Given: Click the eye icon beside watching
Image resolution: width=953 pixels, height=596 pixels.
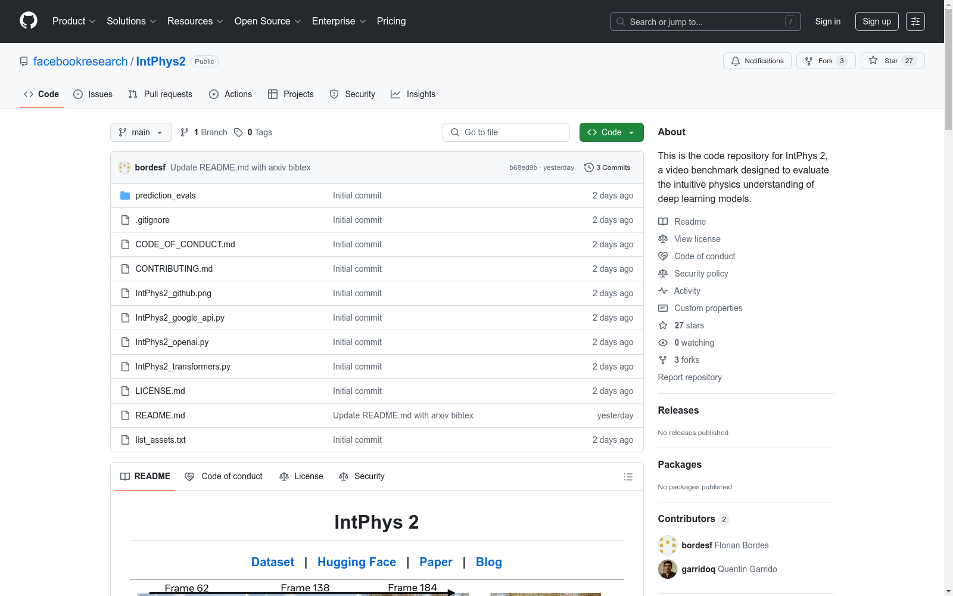Looking at the screenshot, I should coord(663,343).
